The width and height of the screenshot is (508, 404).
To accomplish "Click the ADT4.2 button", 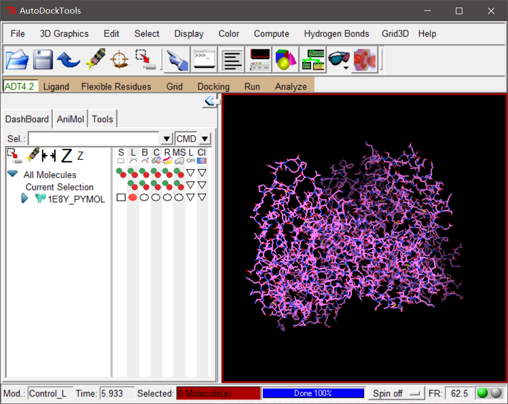I will tap(20, 86).
